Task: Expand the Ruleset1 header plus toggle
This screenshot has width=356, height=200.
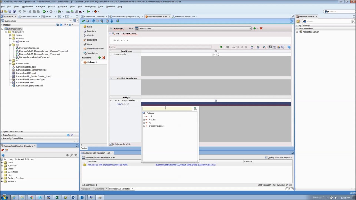Action: coord(111,28)
